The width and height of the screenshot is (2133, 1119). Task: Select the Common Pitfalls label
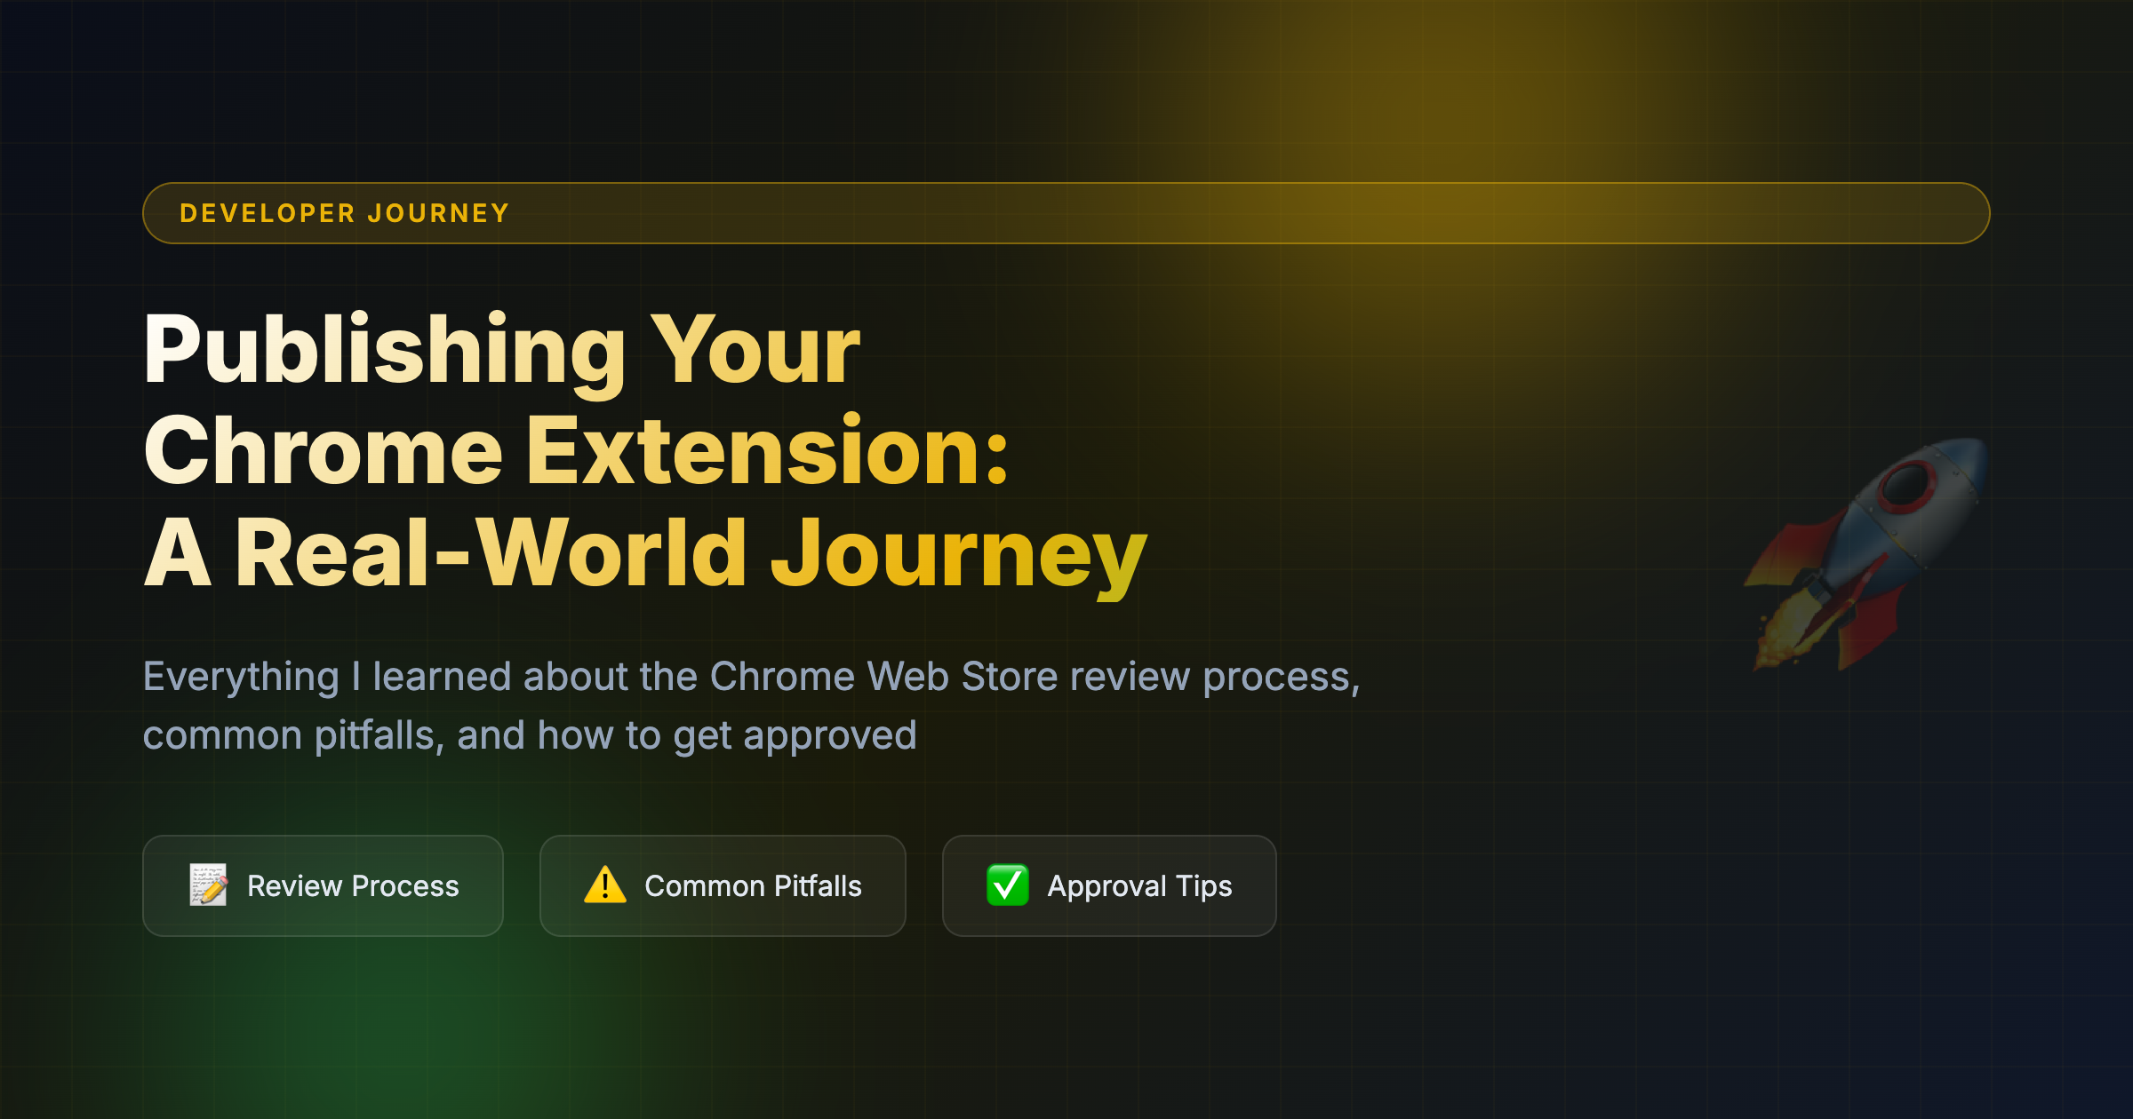pos(753,886)
